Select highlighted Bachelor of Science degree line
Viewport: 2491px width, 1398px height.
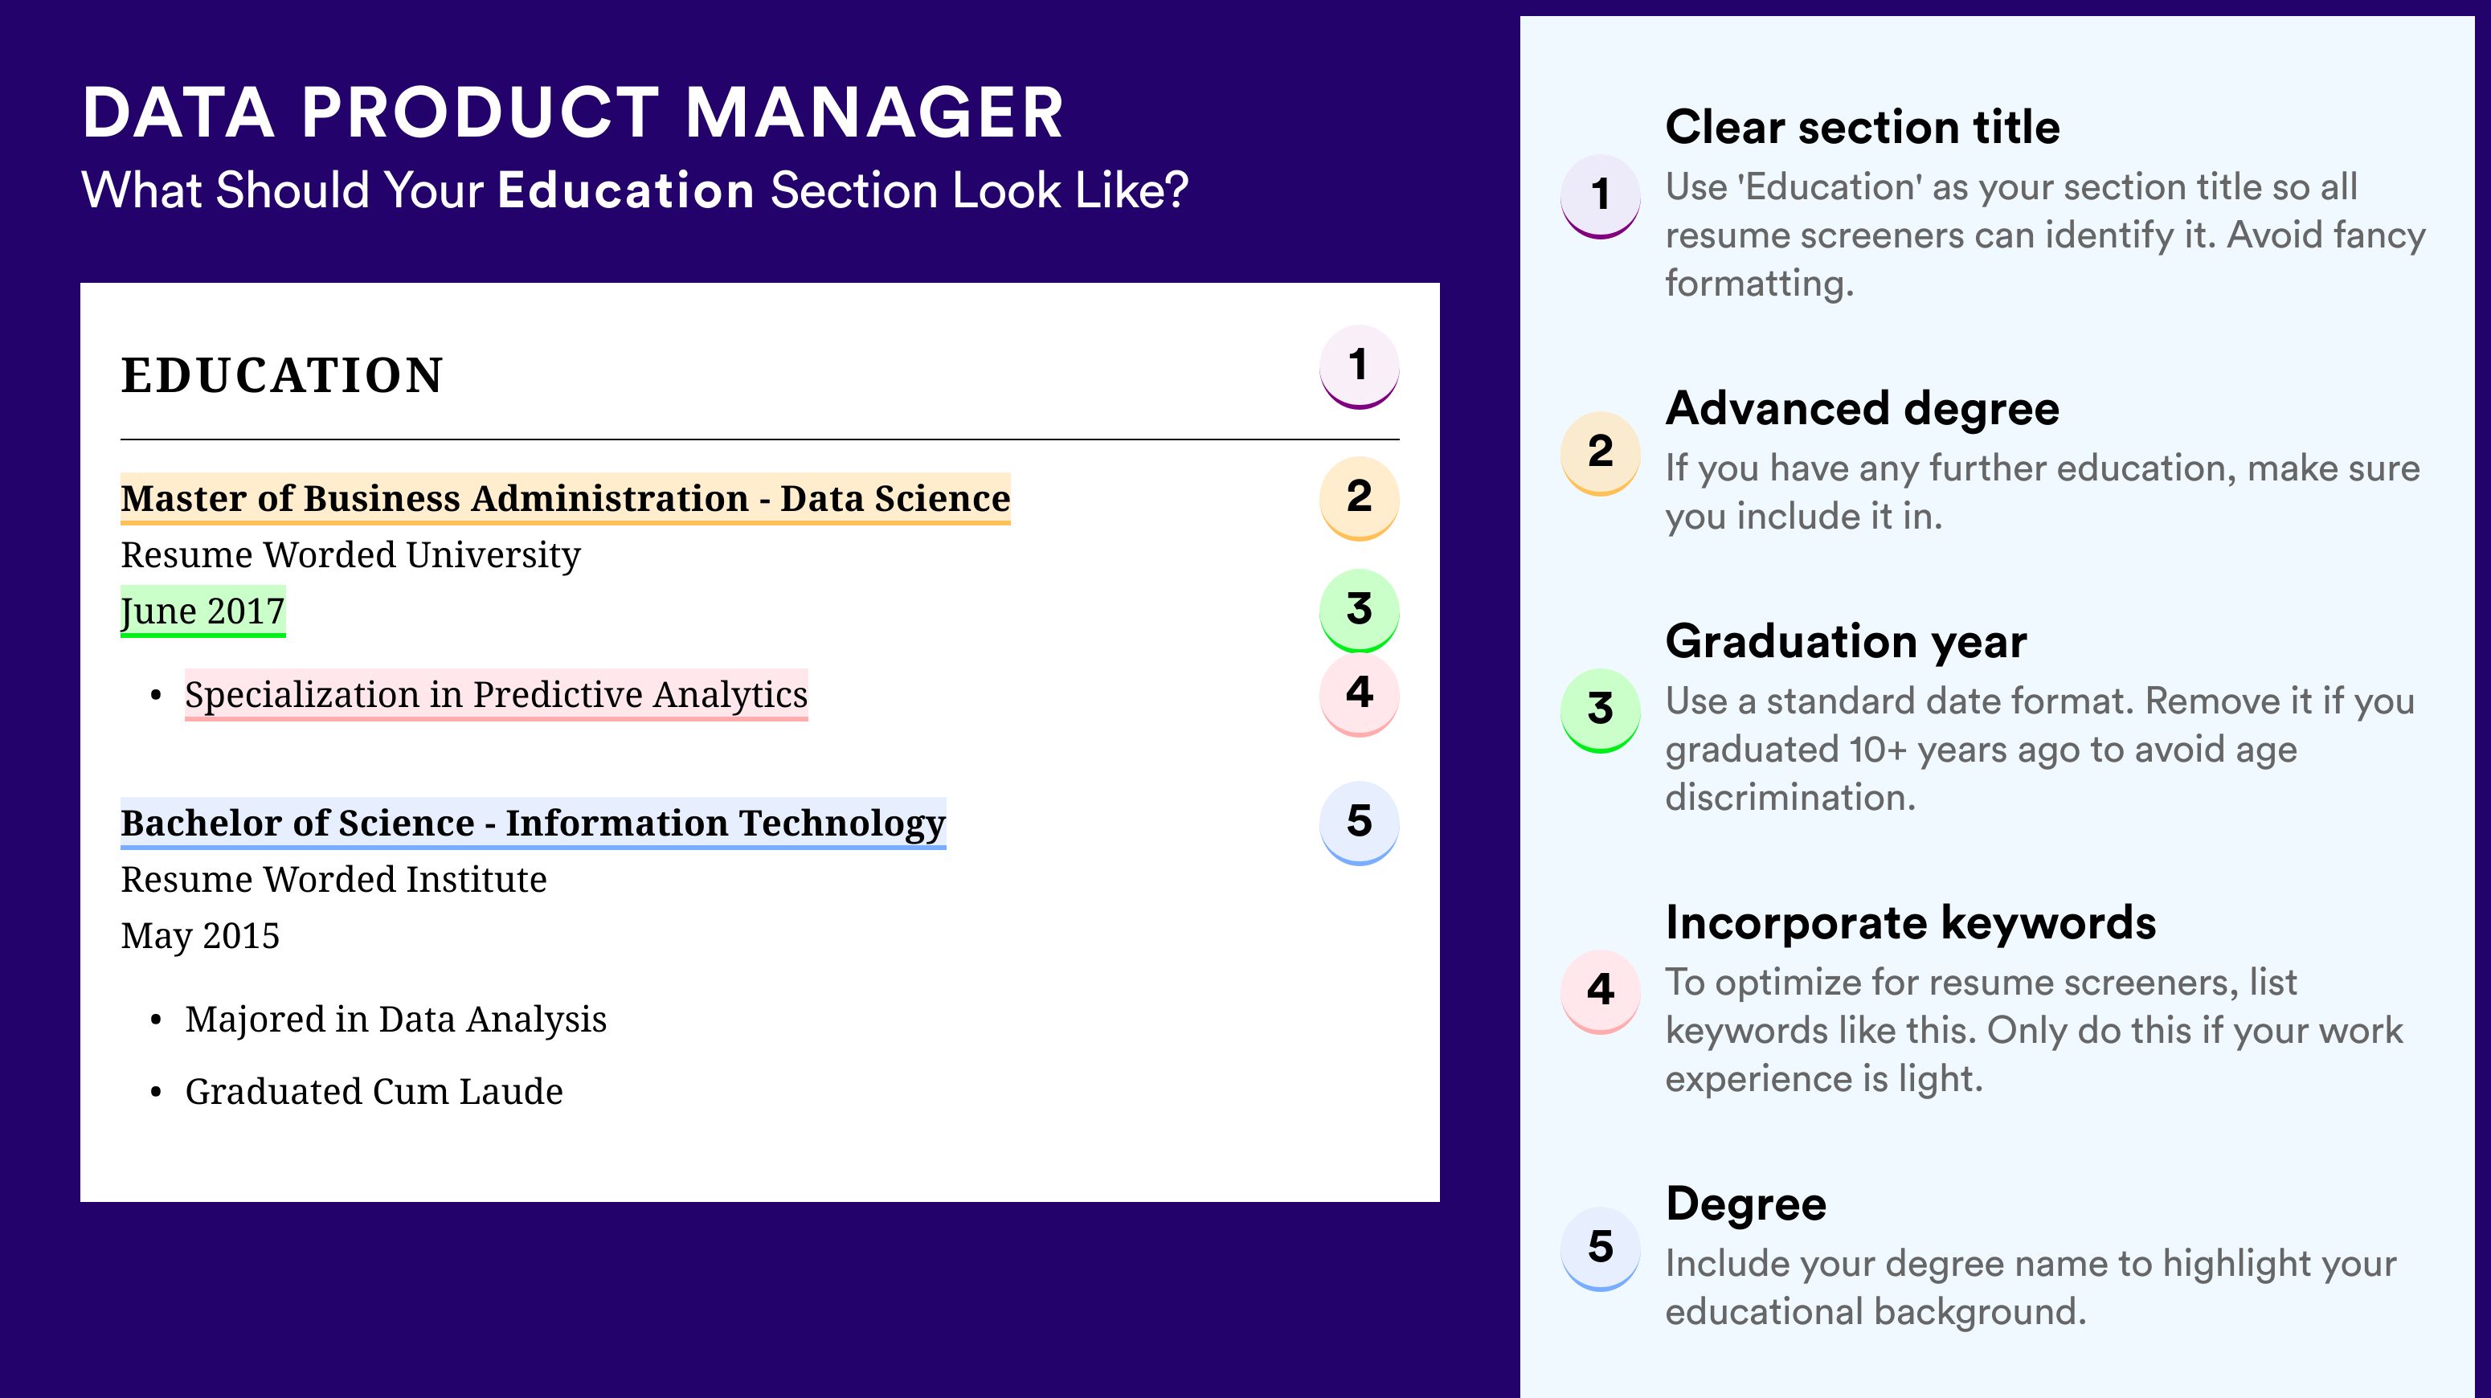pyautogui.click(x=533, y=824)
